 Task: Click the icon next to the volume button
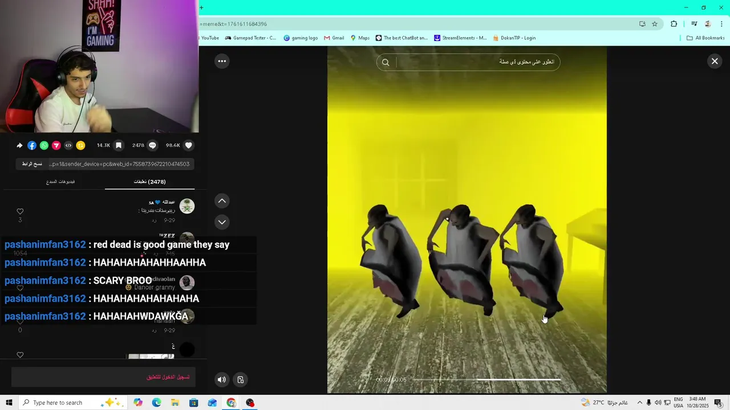point(241,380)
